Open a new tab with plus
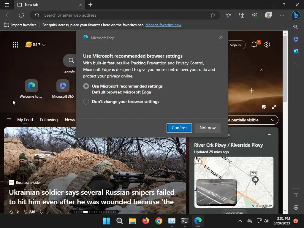Screen dimensions: 304x228 point(90,5)
